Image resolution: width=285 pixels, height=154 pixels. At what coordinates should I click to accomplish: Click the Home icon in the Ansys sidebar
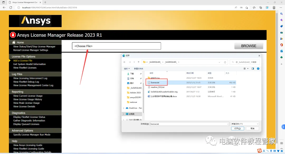(14, 42)
